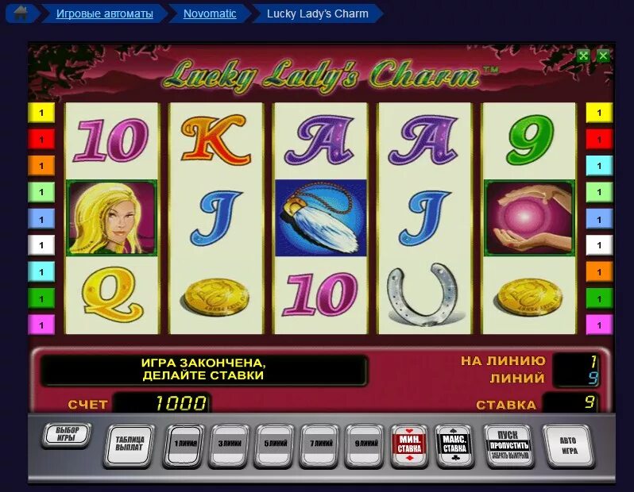Click the rabbit foot charm symbol
Viewport: 634px width, 492px height.
(321, 218)
